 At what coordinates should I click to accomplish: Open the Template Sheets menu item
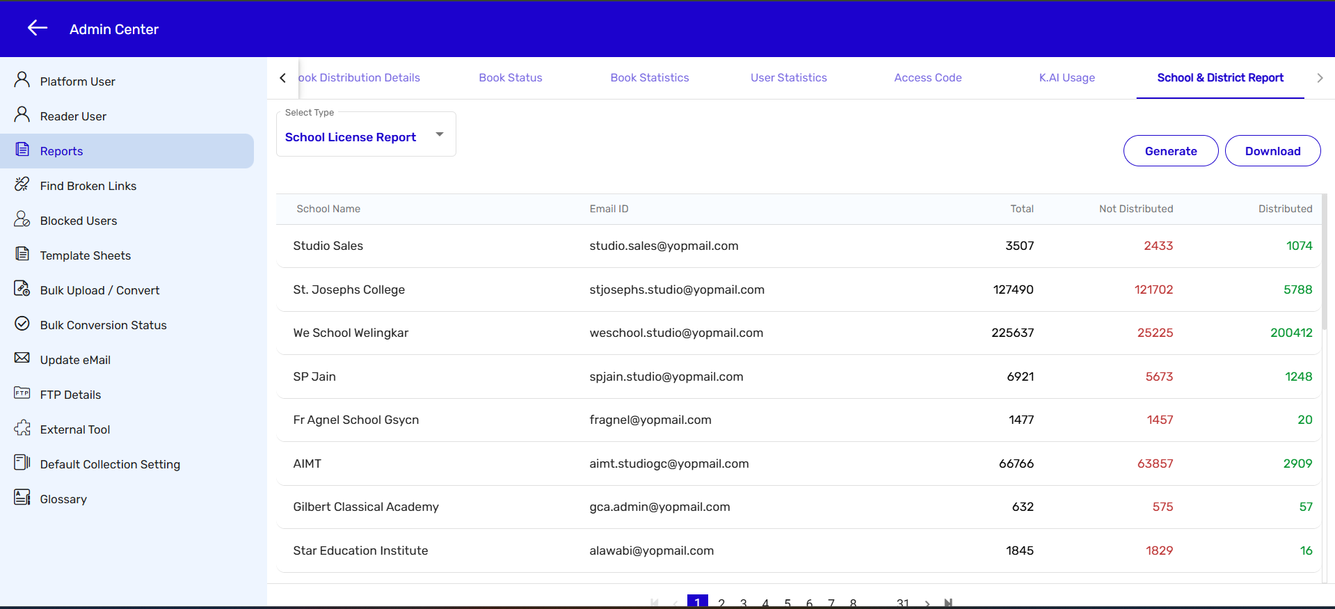pos(86,255)
